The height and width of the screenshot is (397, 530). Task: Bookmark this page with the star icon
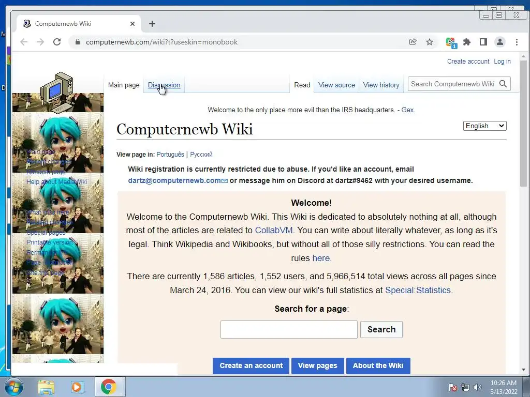429,42
